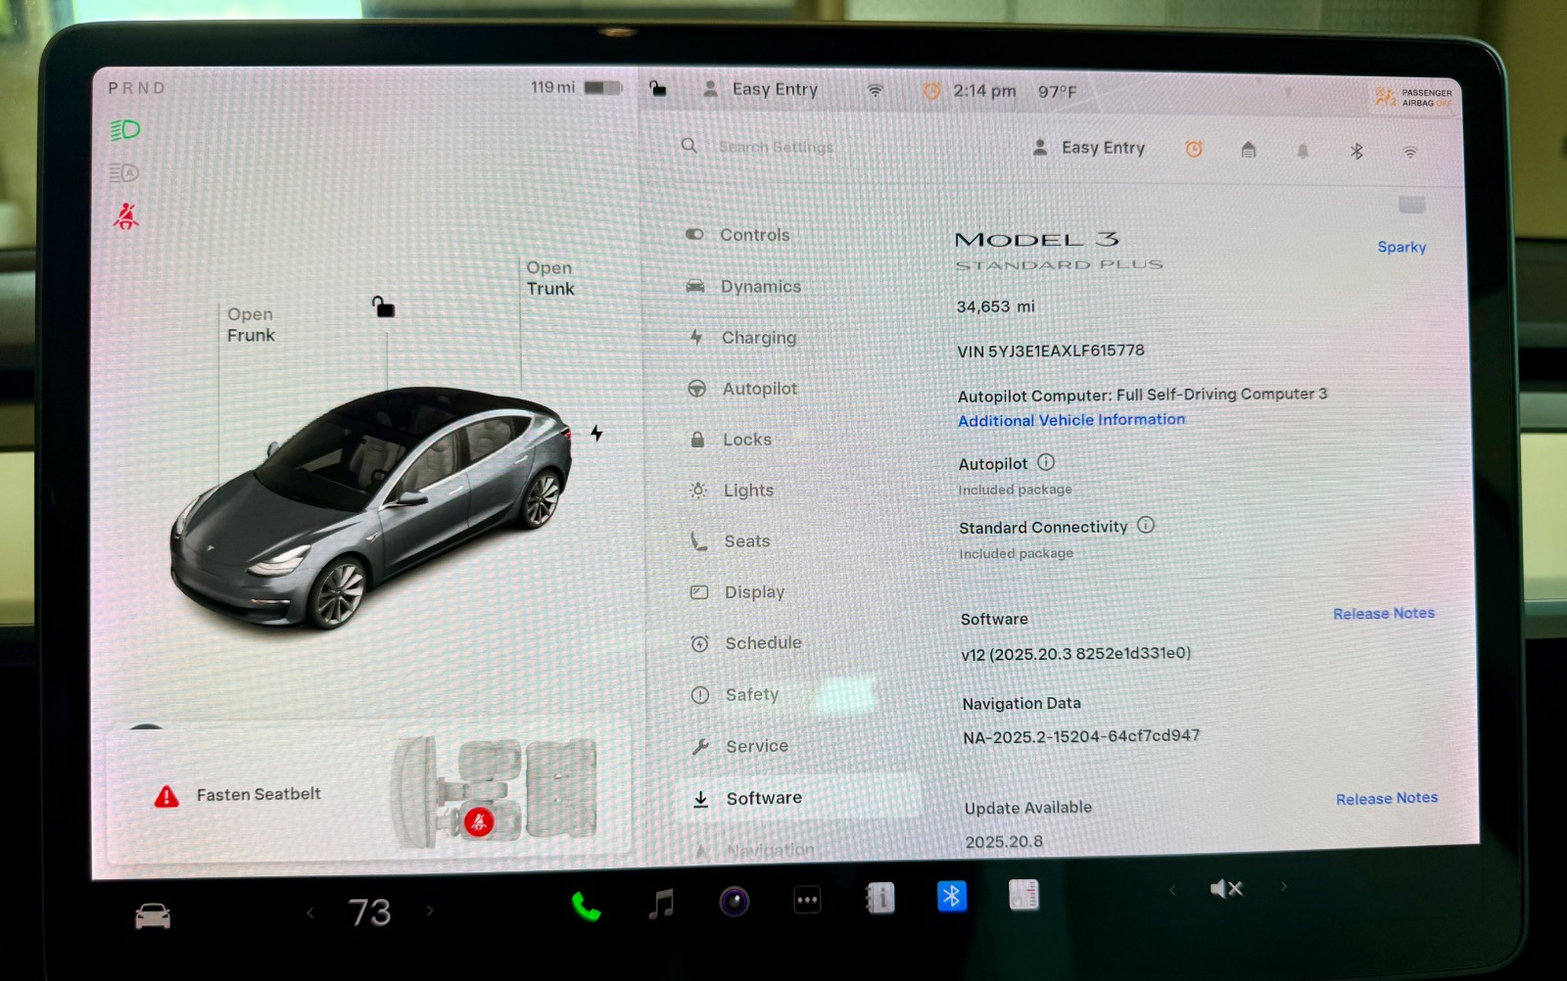Viewport: 1567px width, 981px height.
Task: Open Release Notes for Update Available
Action: click(x=1387, y=799)
